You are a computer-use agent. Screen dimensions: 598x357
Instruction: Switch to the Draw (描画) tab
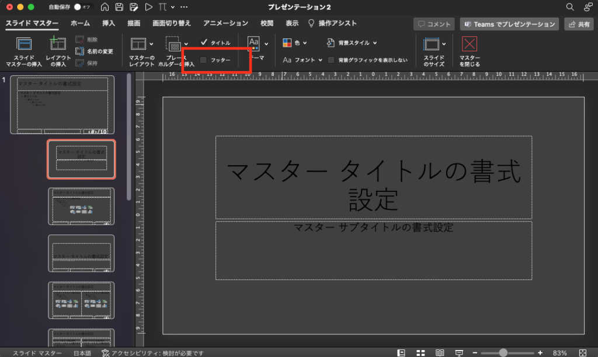(134, 23)
